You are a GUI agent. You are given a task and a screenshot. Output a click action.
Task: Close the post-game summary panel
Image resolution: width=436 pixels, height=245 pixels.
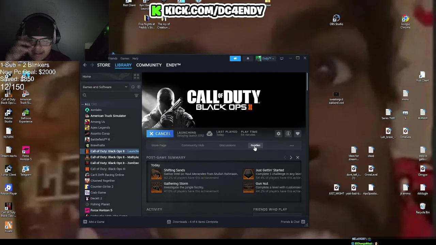click(x=298, y=158)
